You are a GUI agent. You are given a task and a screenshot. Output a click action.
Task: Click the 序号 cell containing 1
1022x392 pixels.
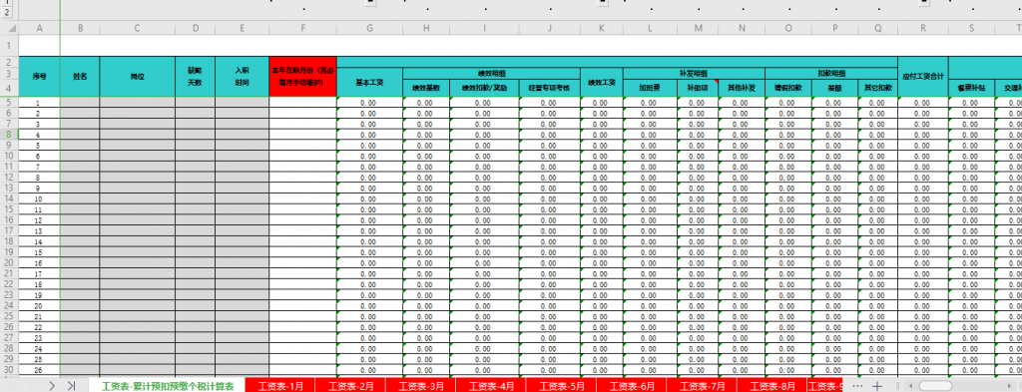click(x=39, y=103)
